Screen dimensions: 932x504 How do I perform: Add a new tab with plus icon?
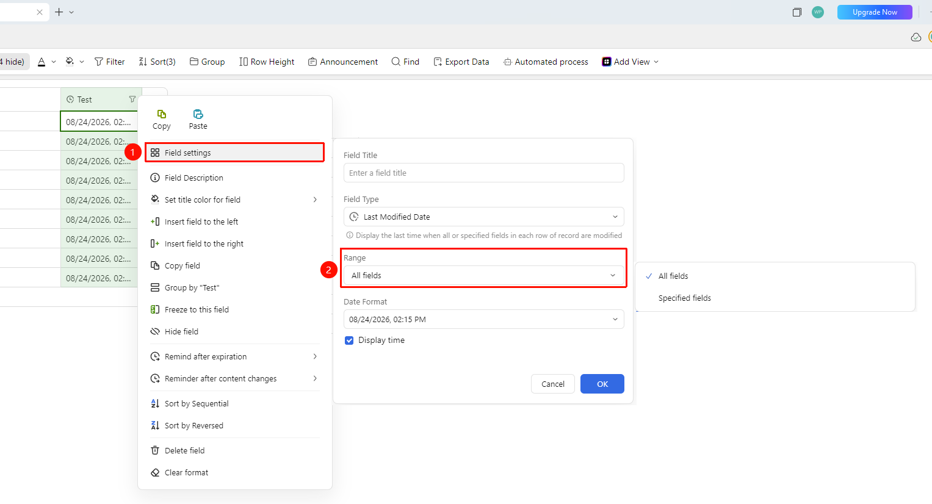(x=59, y=12)
